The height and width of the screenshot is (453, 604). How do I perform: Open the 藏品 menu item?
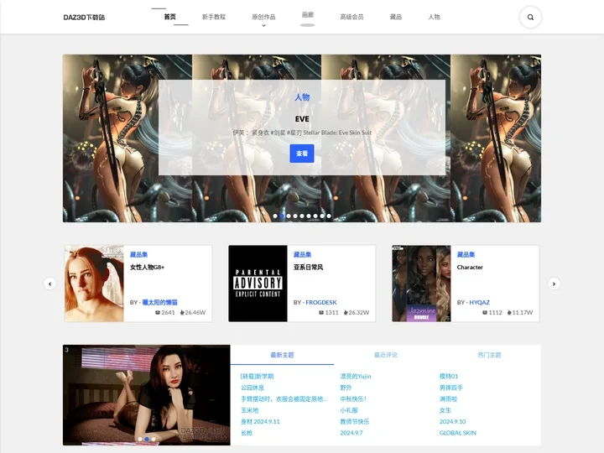click(x=396, y=17)
